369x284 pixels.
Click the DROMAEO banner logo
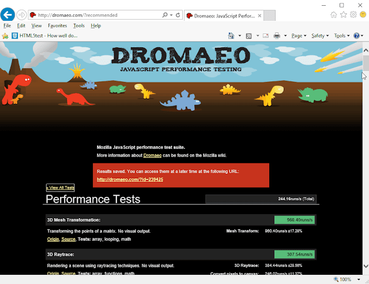[x=180, y=55]
